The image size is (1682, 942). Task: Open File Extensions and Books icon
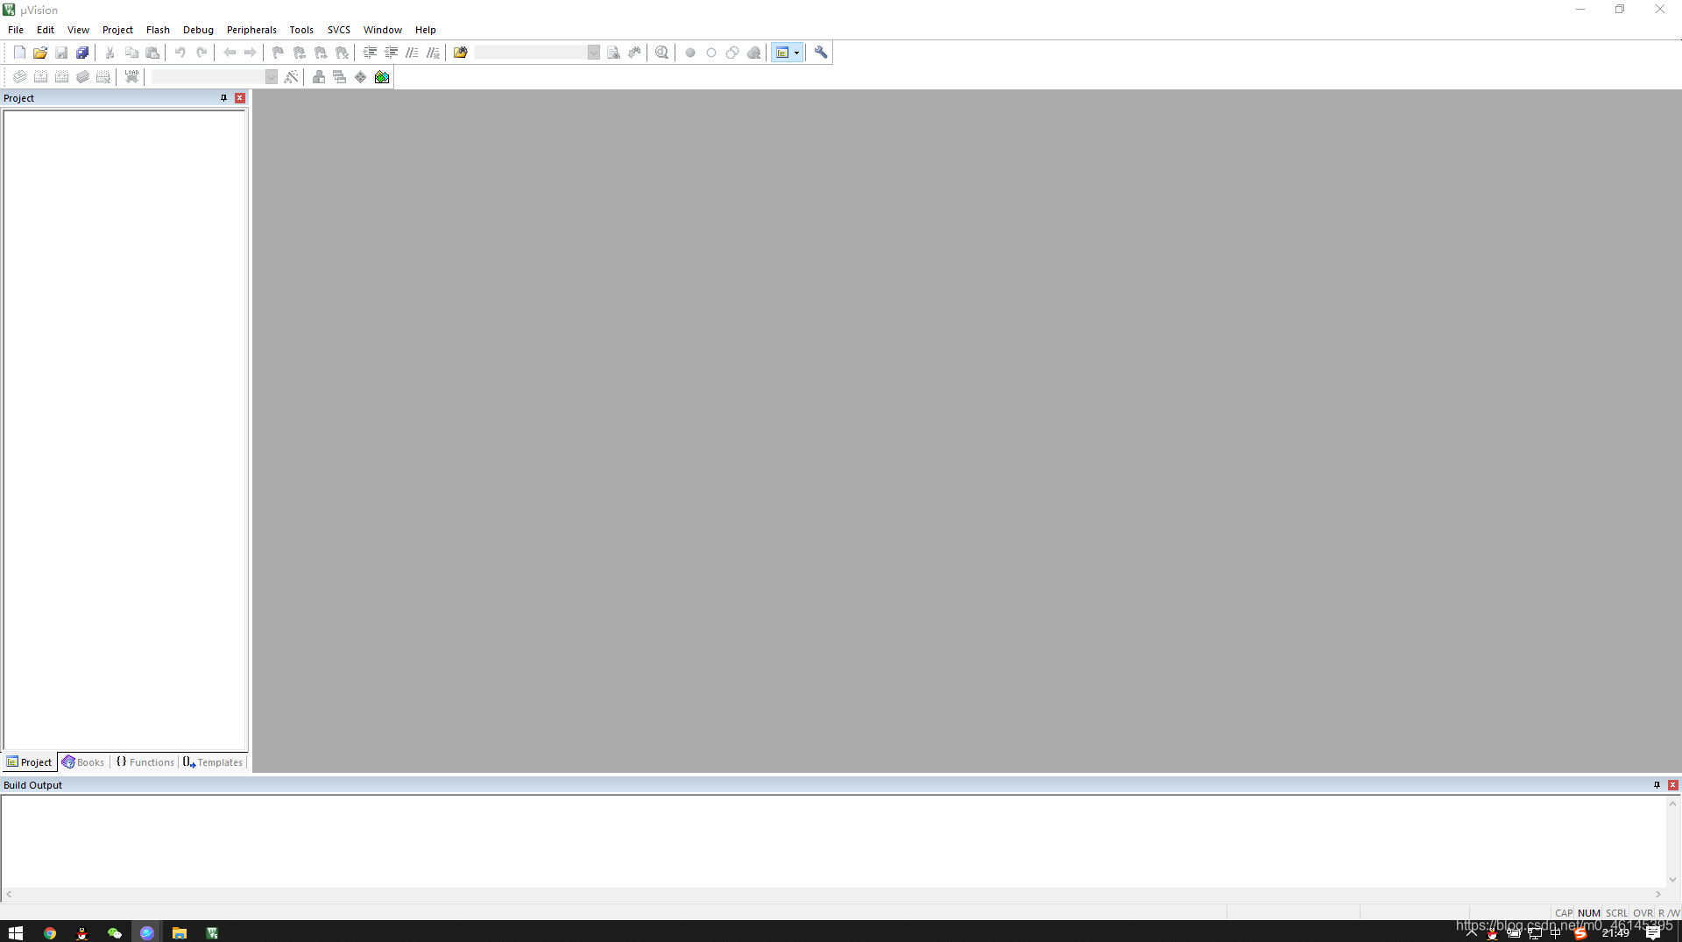(319, 77)
